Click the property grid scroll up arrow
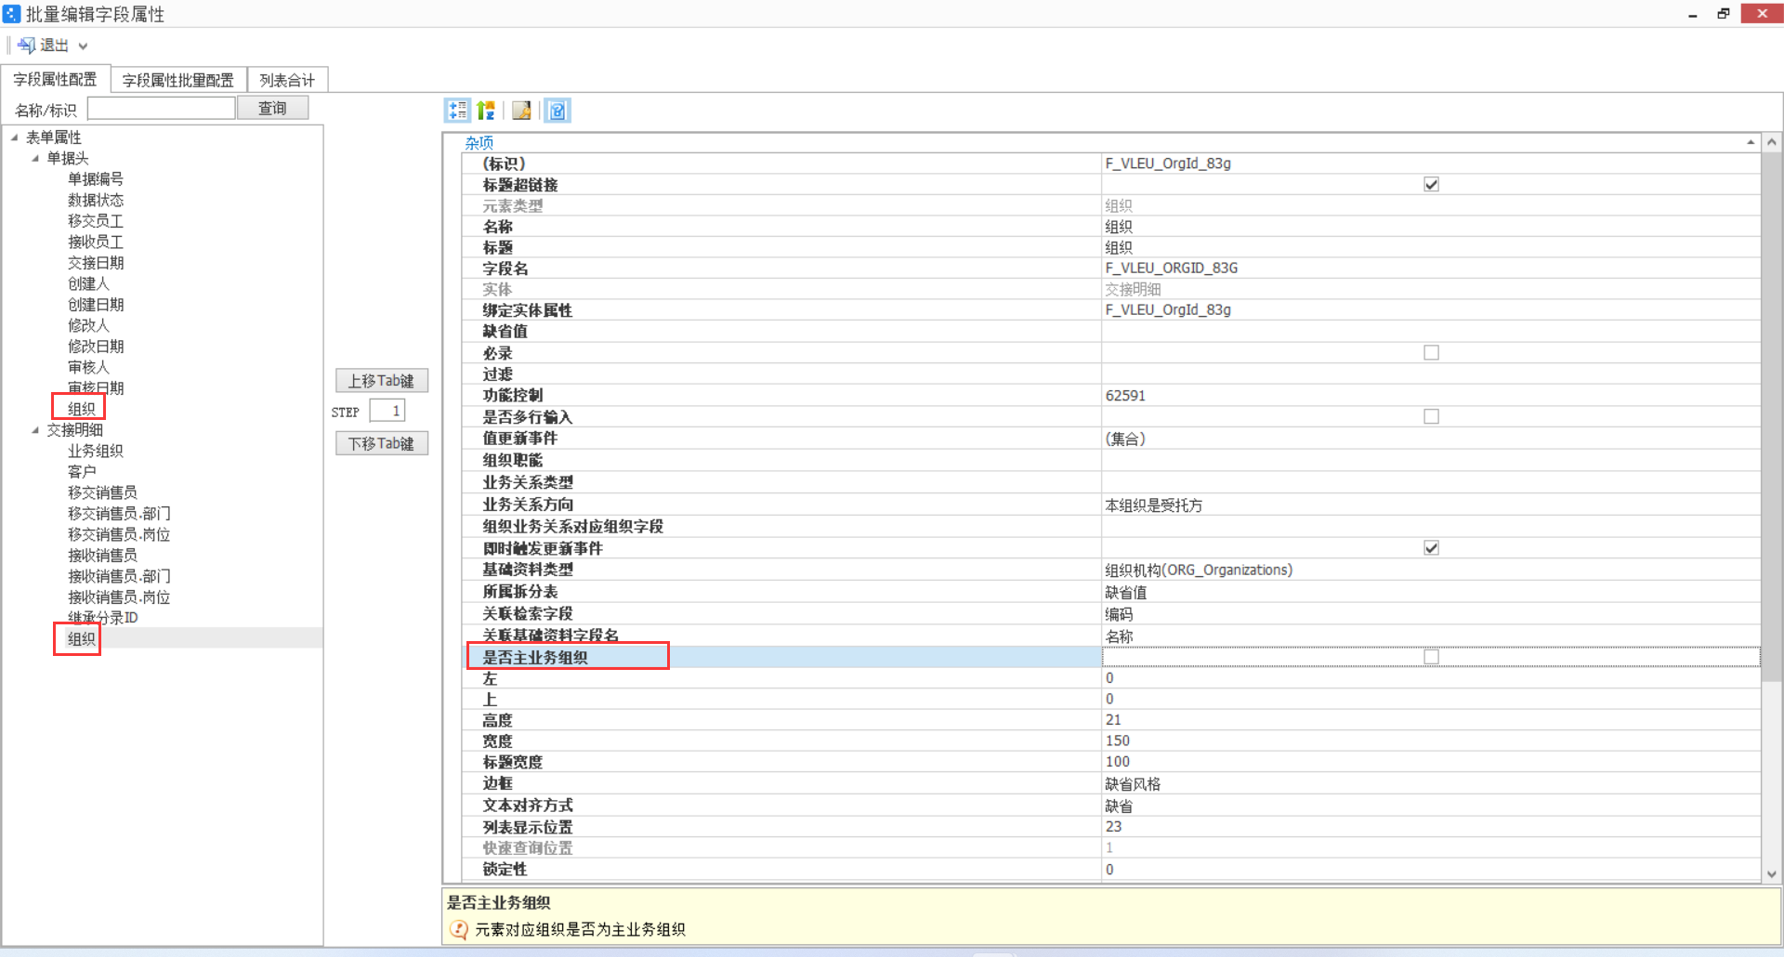This screenshot has height=957, width=1784. pos(1772,142)
